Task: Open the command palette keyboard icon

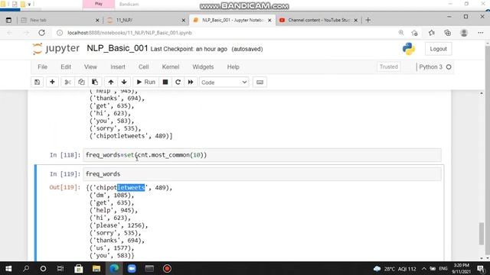Action: coord(260,82)
